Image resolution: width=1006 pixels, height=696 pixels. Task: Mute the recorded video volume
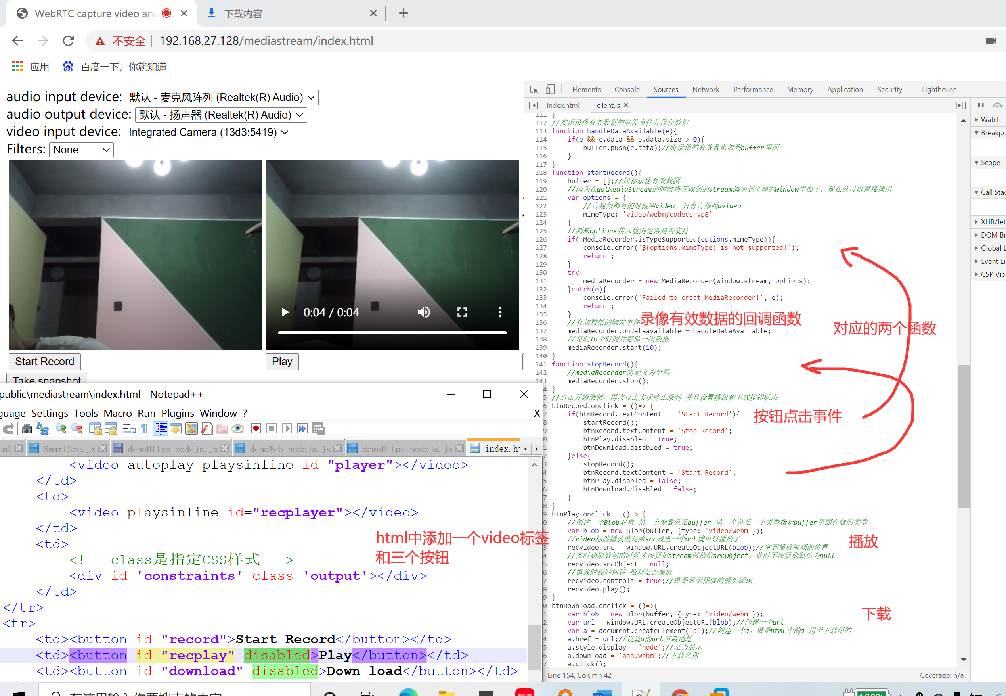point(424,312)
